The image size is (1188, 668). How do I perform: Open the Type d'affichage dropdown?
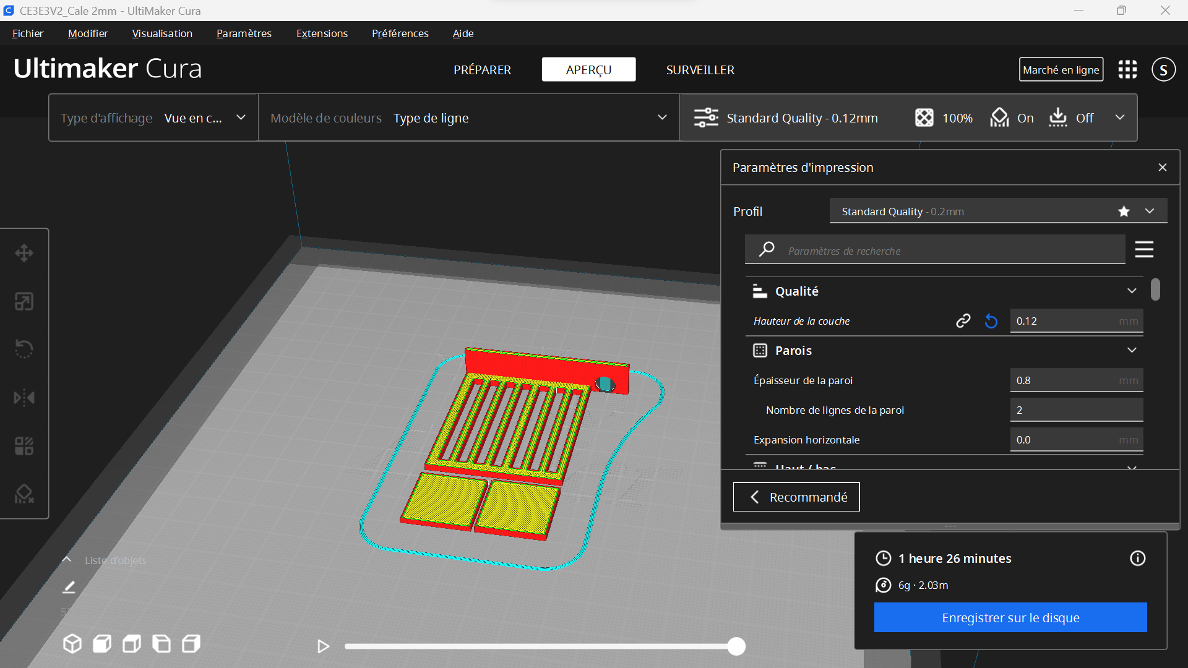tap(153, 118)
